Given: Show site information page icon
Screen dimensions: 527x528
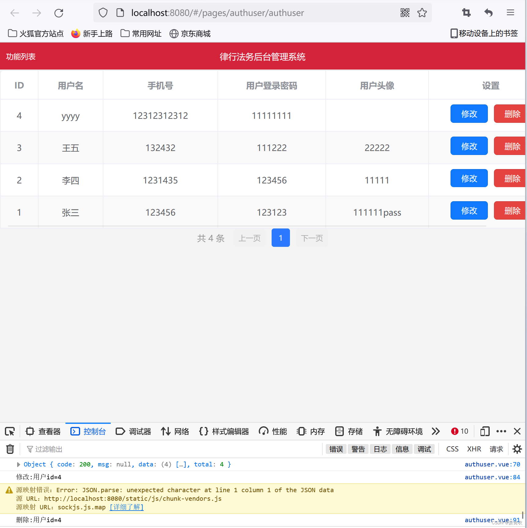Looking at the screenshot, I should click(120, 13).
